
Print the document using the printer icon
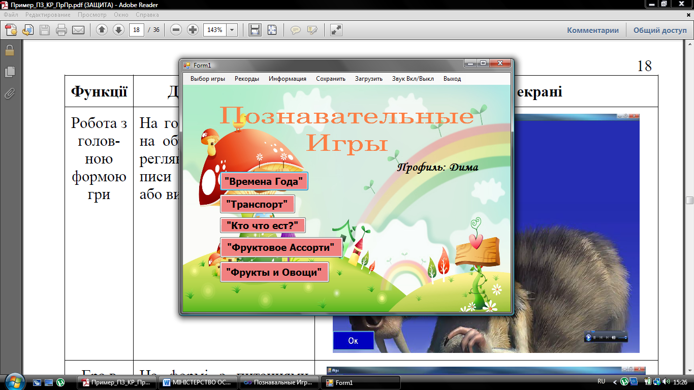[x=61, y=30]
